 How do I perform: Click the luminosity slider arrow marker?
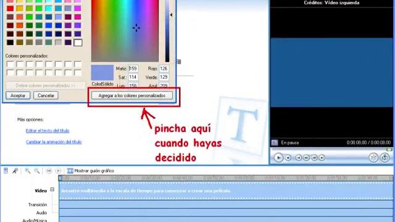pos(172,15)
